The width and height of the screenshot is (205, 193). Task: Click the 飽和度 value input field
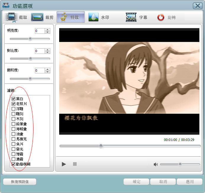click(40, 70)
